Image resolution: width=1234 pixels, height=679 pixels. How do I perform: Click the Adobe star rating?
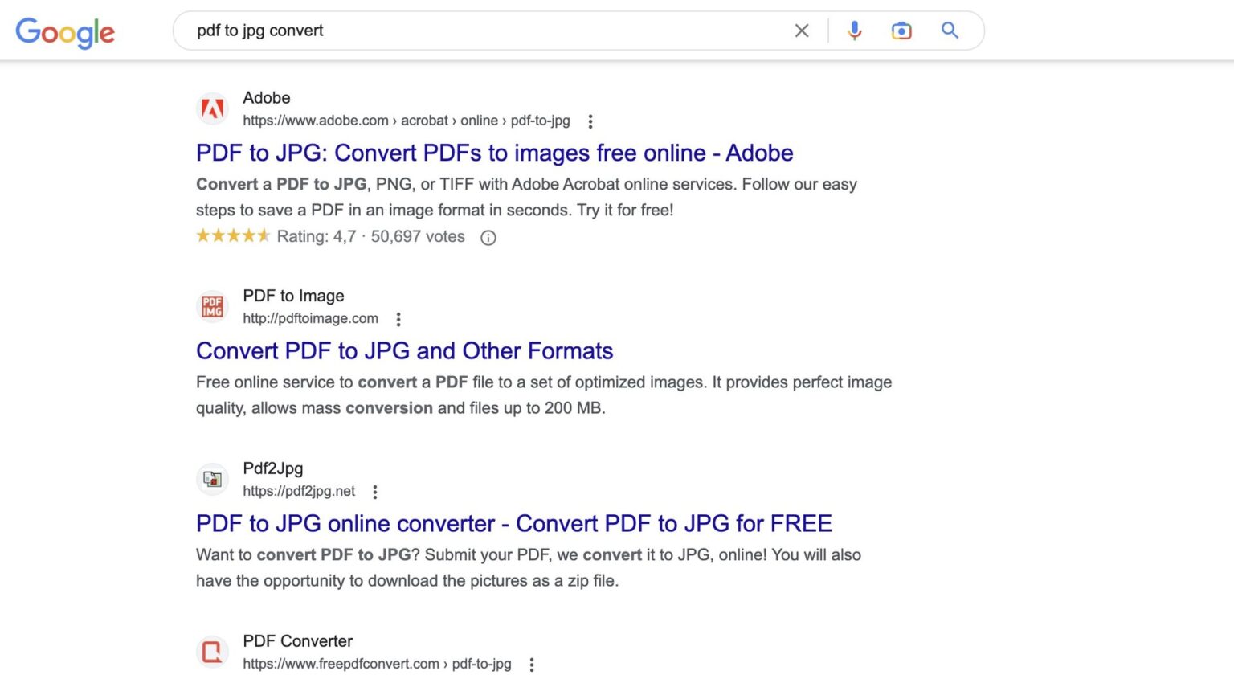232,236
